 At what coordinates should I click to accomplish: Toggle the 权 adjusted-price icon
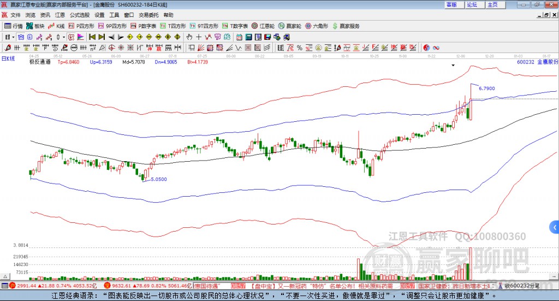coord(72,37)
